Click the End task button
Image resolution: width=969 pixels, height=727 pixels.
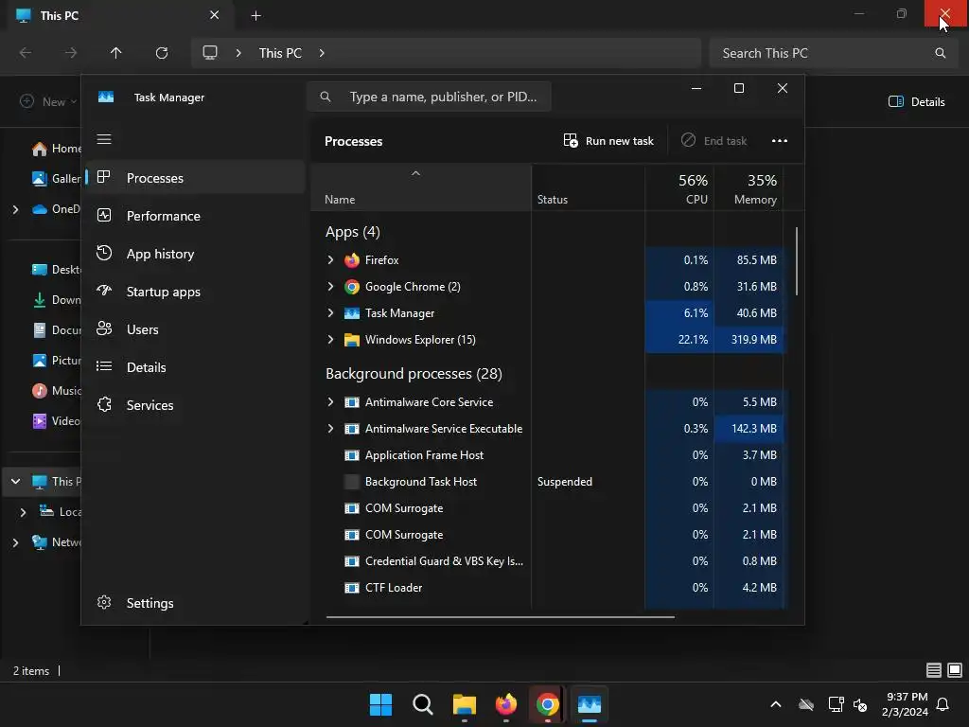(714, 141)
